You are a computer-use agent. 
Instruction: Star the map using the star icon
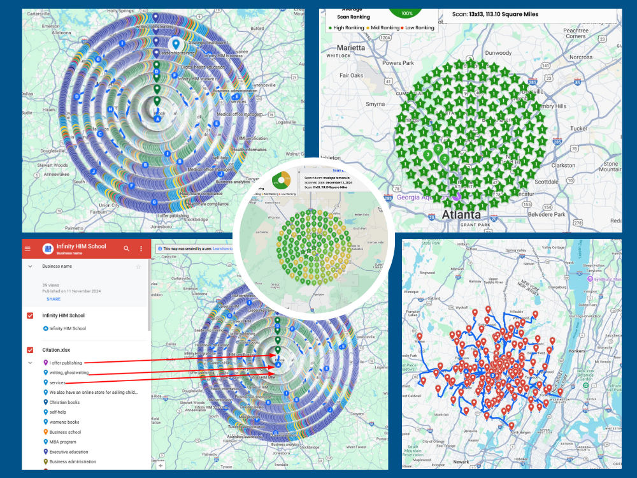click(x=138, y=266)
